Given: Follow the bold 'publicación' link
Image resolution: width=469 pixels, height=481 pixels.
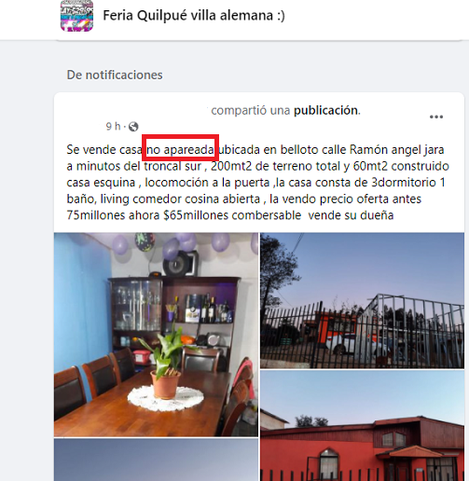Looking at the screenshot, I should pos(326,110).
